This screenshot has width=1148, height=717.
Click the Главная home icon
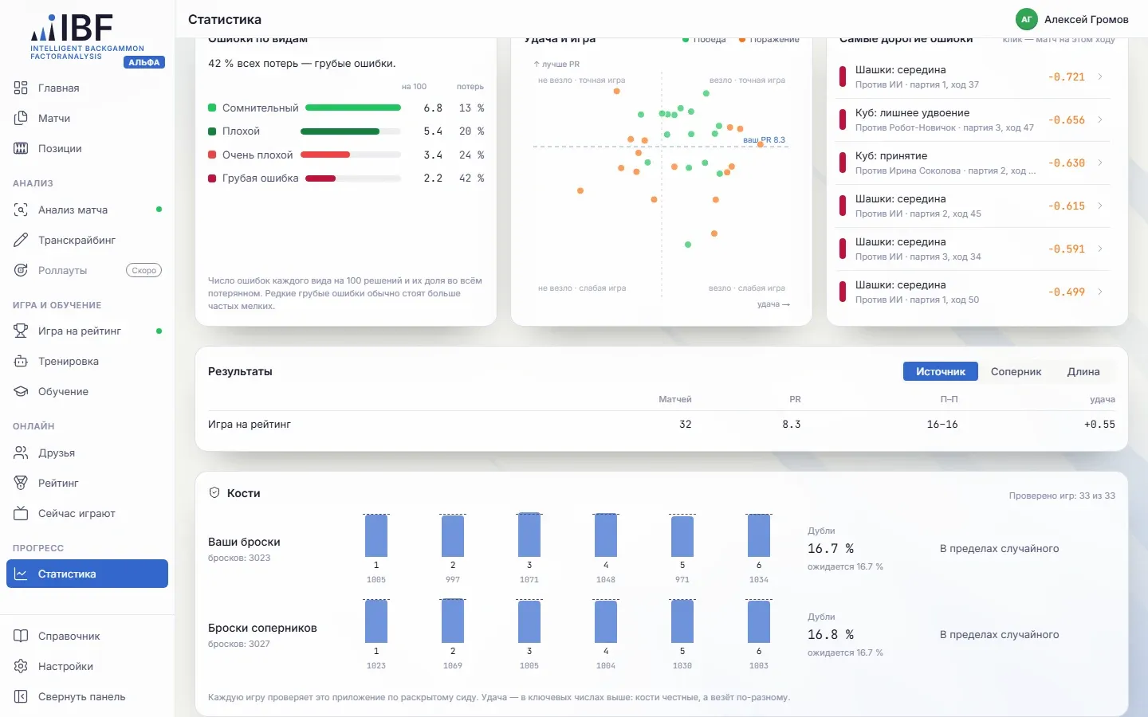coord(21,88)
